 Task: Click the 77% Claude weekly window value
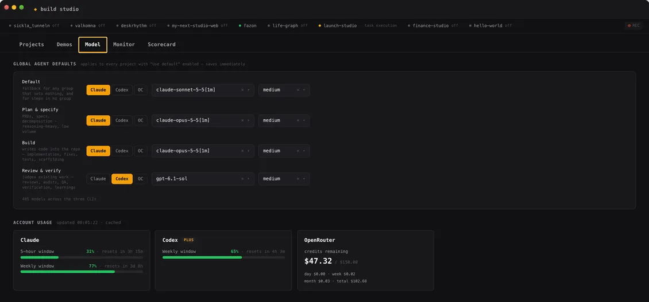tap(92, 266)
